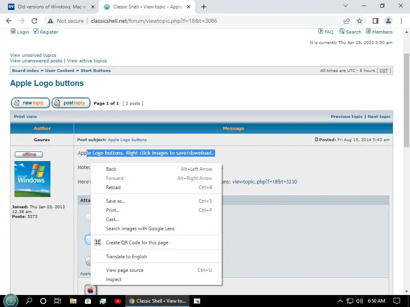Click the scrollbar down arrow
The image size is (410, 307).
tap(406, 291)
